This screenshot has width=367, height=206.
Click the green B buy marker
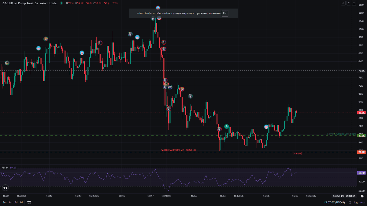pos(227,126)
